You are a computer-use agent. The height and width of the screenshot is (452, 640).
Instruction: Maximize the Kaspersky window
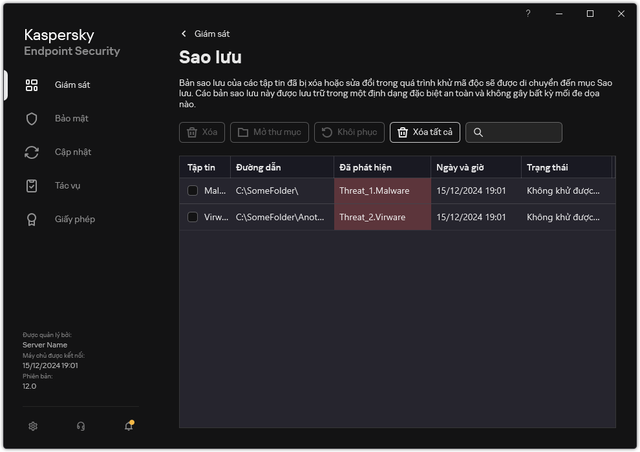590,14
